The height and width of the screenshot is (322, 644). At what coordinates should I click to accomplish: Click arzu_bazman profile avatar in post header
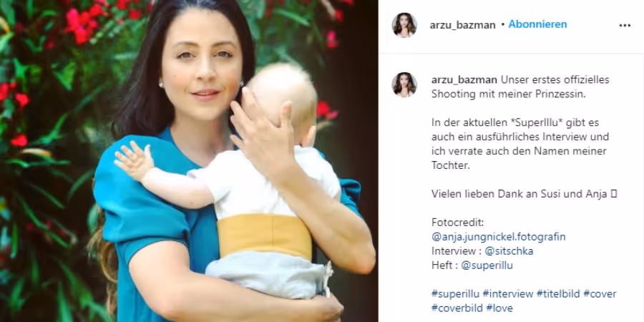coord(404,25)
